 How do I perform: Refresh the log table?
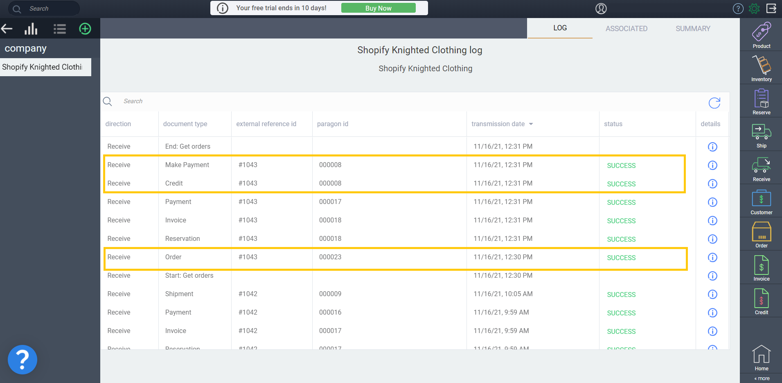point(714,103)
